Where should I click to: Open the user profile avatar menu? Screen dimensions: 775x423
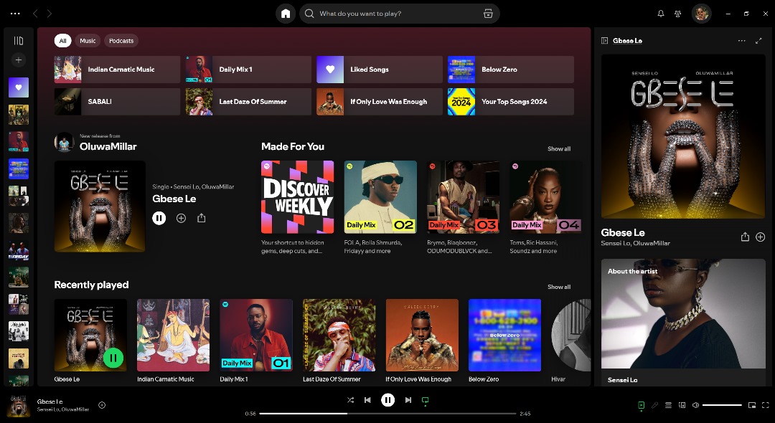click(x=701, y=14)
